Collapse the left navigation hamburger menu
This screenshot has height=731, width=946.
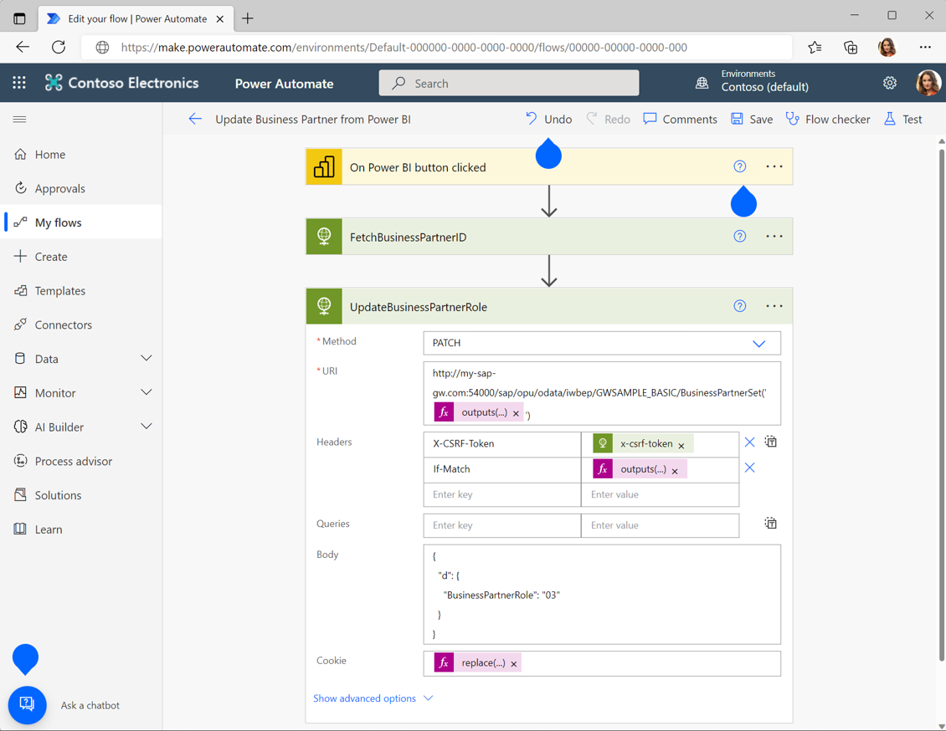point(19,120)
